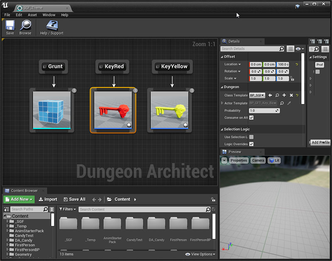This screenshot has width=332, height=261.
Task: Click the Import button
Action: tap(48, 199)
